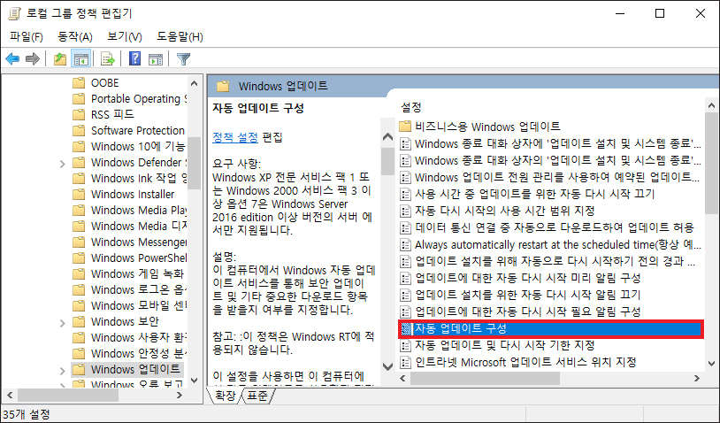Click the Windows 업데이트 header folder icon
The height and width of the screenshot is (423, 720).
[223, 86]
